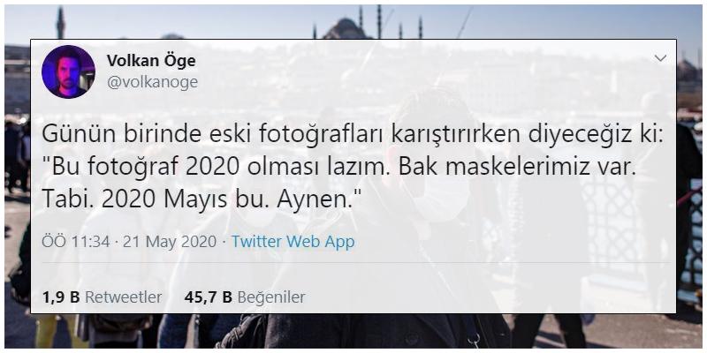Image resolution: width=707 pixels, height=353 pixels.
Task: Click the 45,7 B likes count
Action: point(208,297)
